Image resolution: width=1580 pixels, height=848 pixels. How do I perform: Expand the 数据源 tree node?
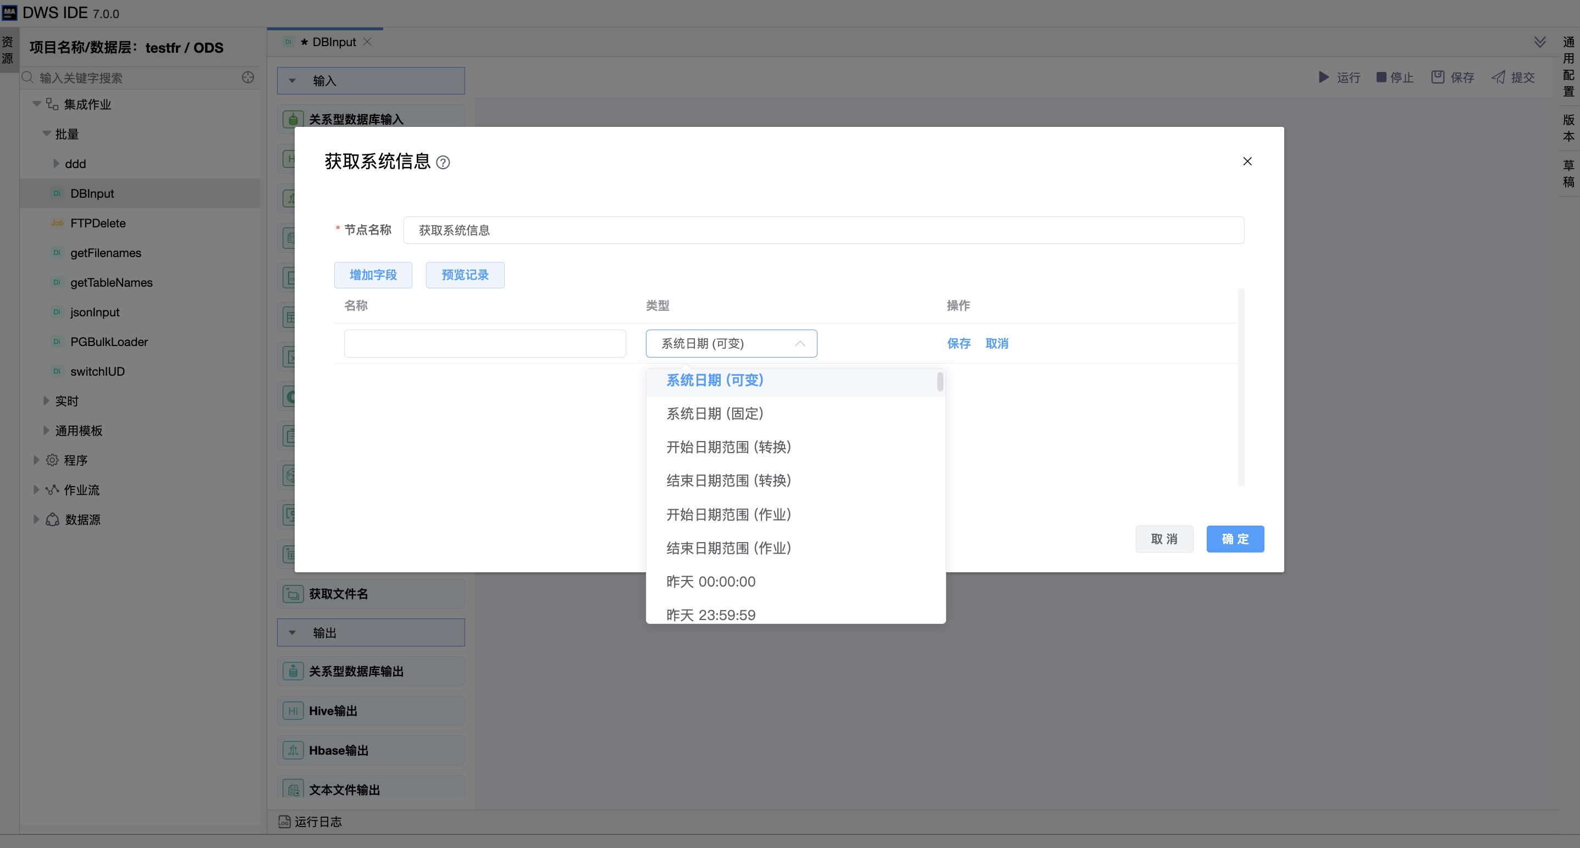[36, 520]
